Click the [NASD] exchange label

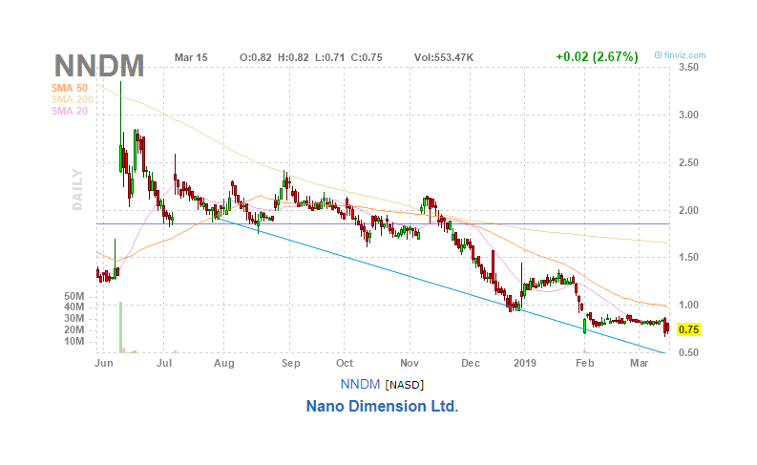coord(404,385)
